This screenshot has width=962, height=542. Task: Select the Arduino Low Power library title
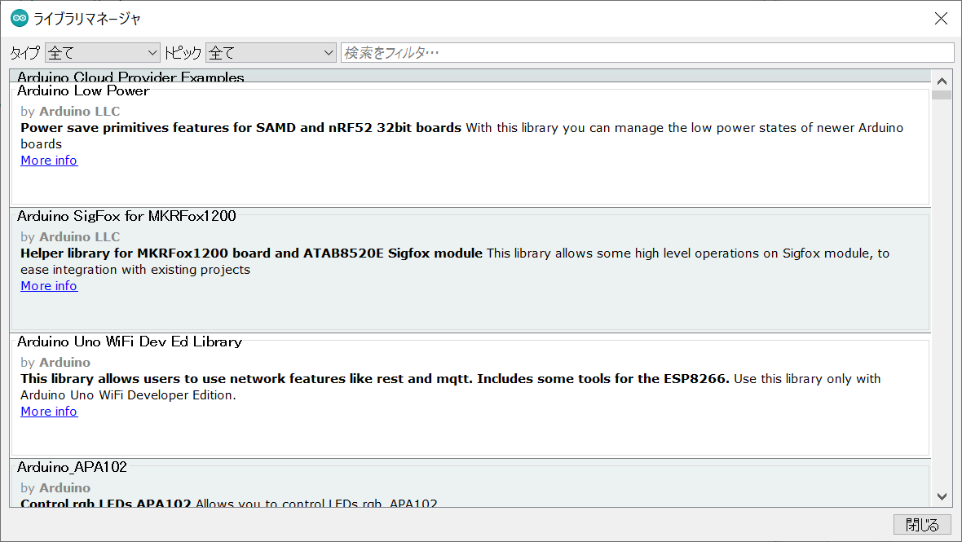click(83, 90)
